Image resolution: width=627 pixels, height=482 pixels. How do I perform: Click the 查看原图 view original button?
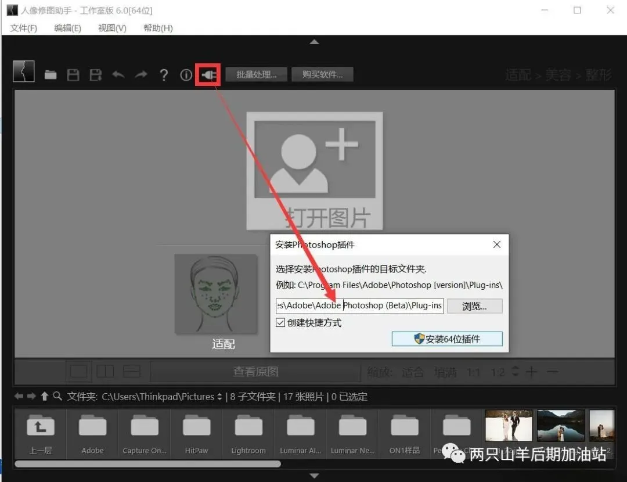click(255, 372)
